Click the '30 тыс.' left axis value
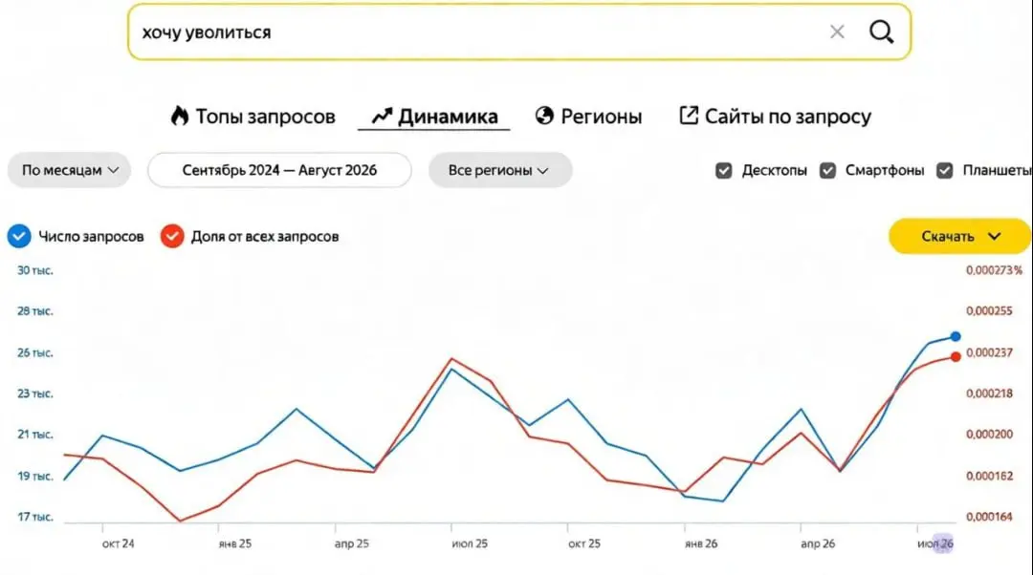 pyautogui.click(x=35, y=270)
